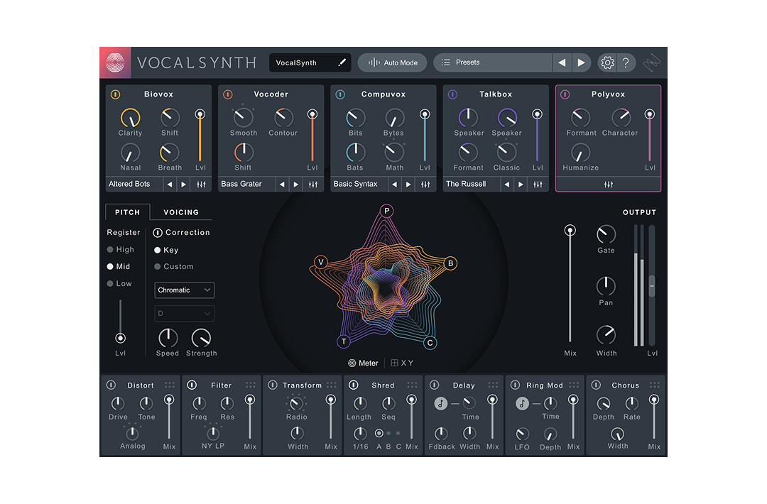Switch to the Voicing tab
This screenshot has height=504, width=767.
tap(182, 212)
